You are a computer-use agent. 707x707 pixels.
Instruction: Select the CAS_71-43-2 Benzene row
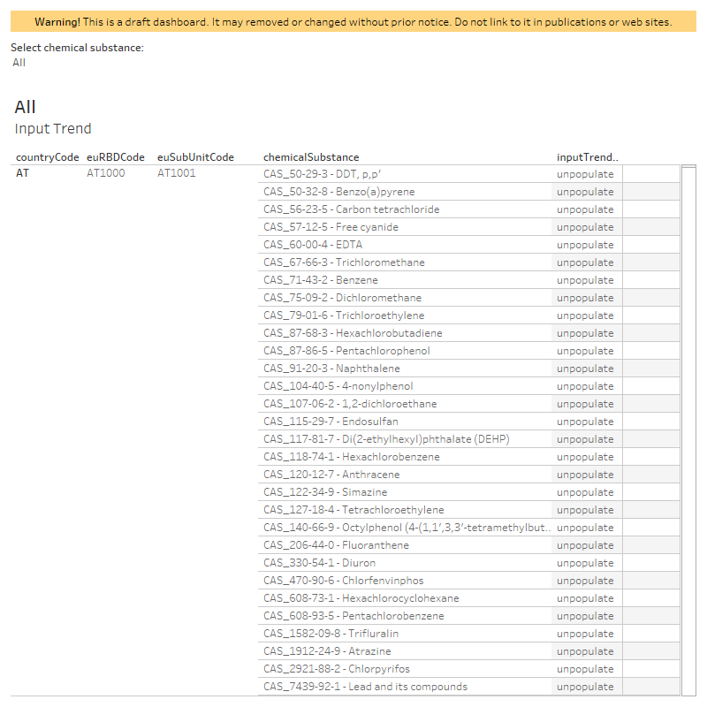tap(469, 280)
